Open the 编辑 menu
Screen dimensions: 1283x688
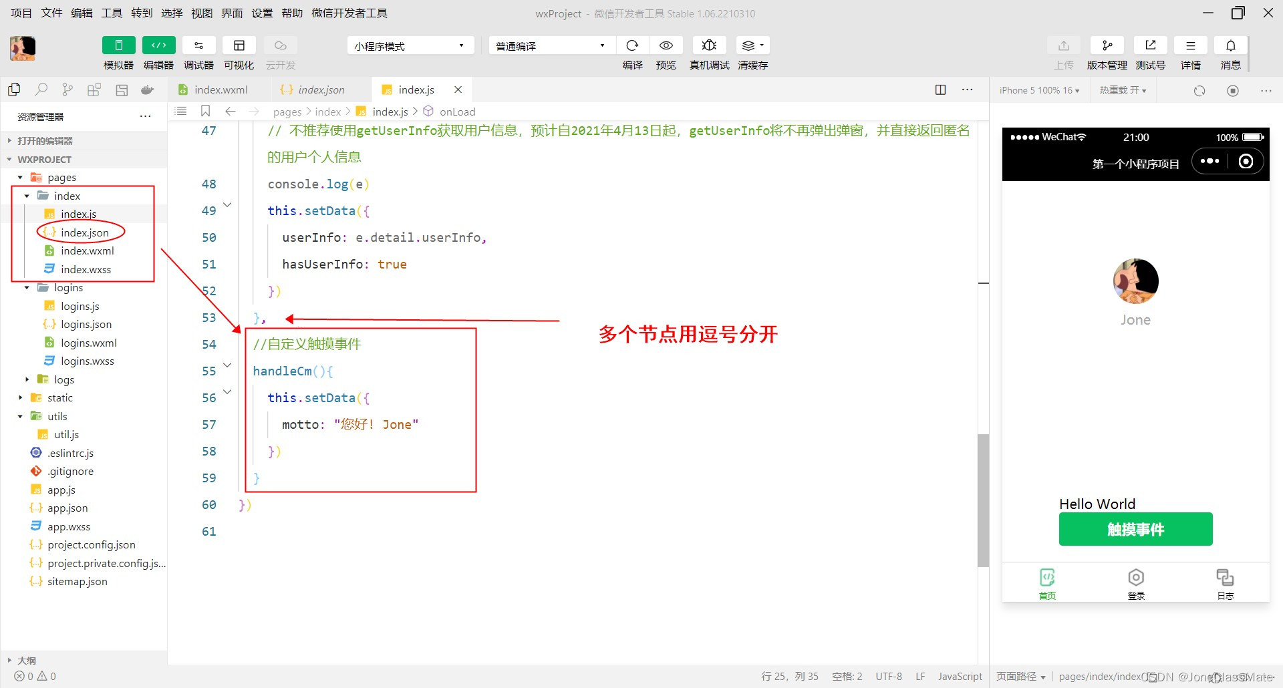[82, 13]
